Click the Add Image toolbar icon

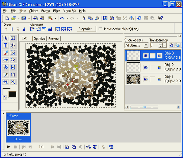click(x=35, y=18)
